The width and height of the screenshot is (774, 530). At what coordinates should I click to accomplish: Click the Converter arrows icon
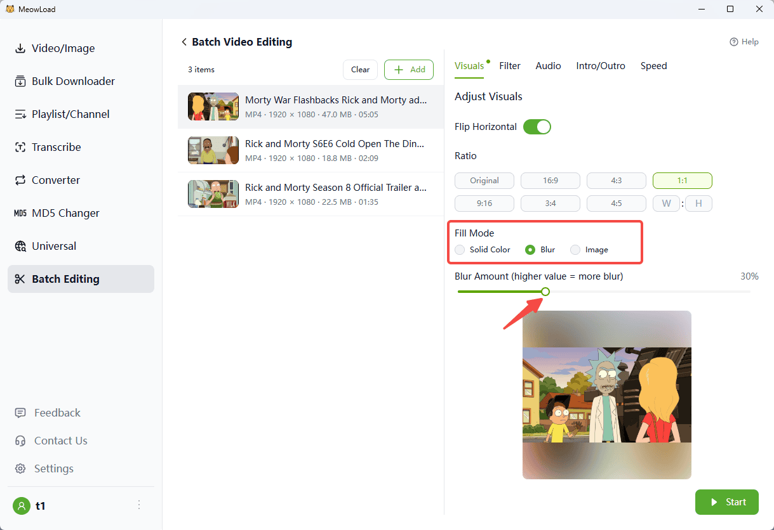(x=20, y=181)
